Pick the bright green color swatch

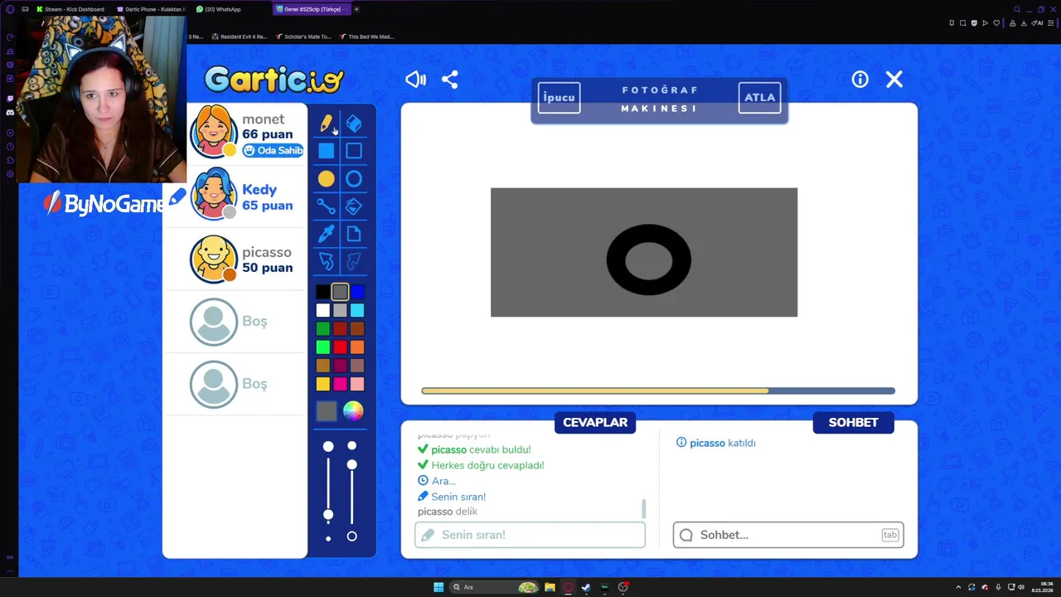[x=322, y=347]
